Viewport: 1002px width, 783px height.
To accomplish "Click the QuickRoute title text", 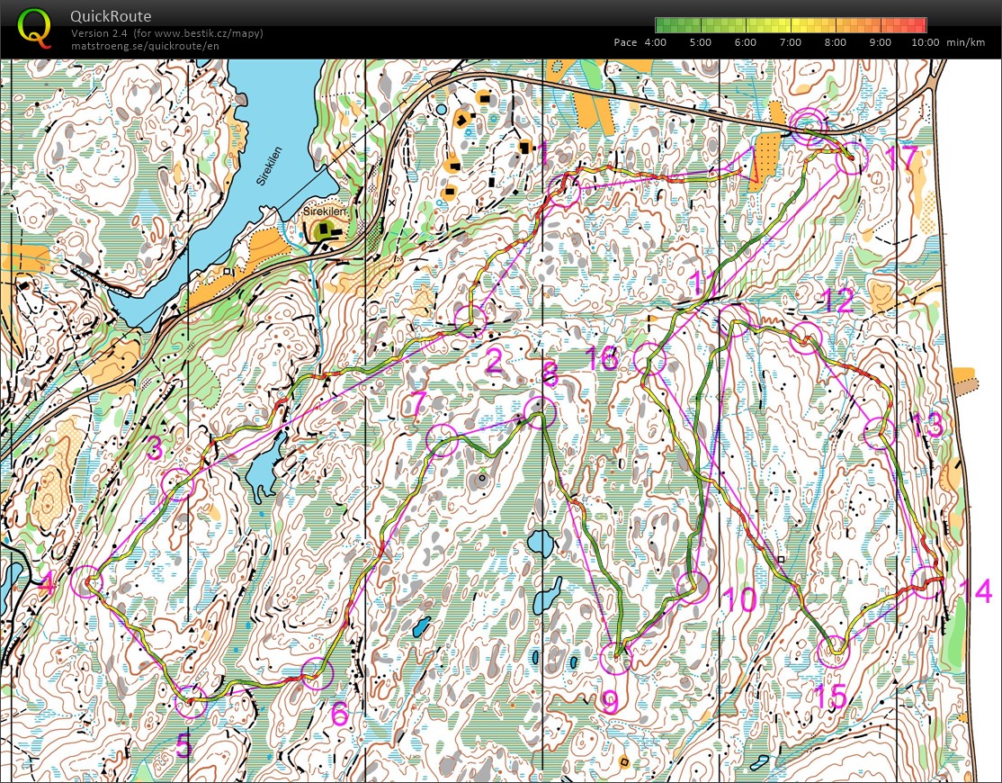I will point(111,16).
